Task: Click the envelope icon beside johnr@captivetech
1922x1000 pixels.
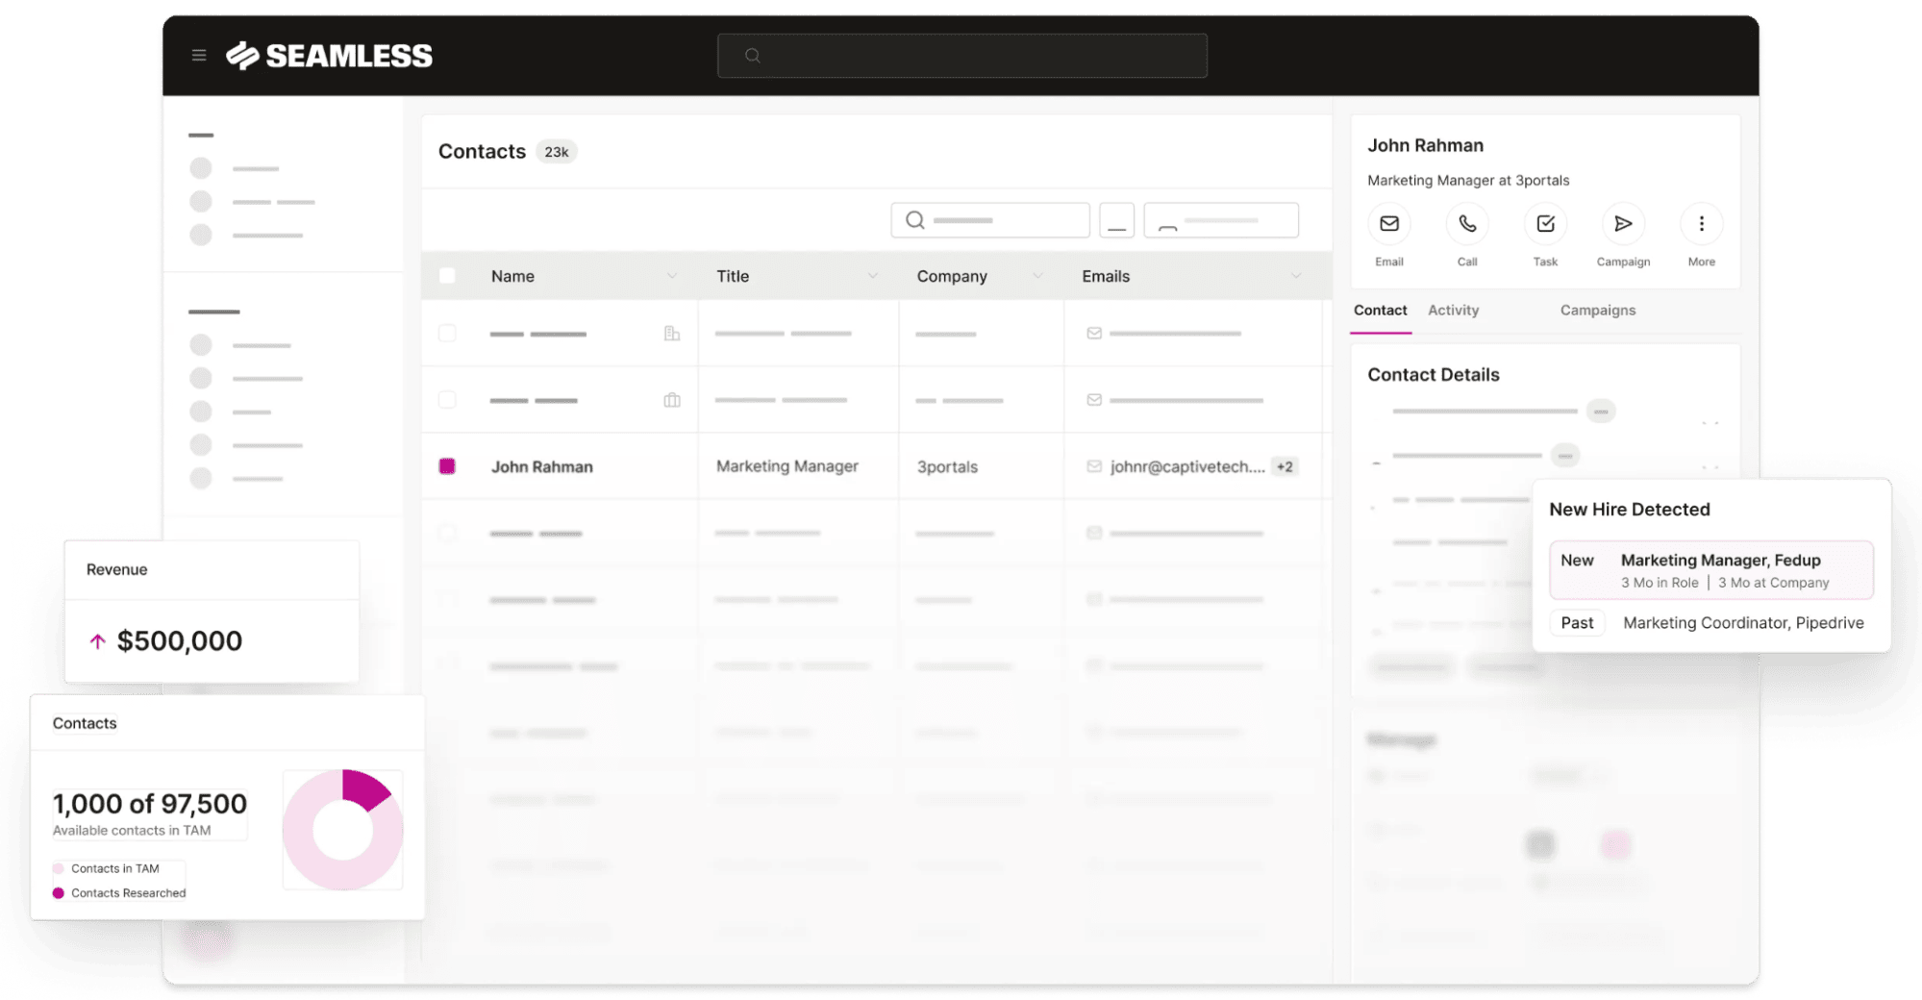Action: 1094,466
